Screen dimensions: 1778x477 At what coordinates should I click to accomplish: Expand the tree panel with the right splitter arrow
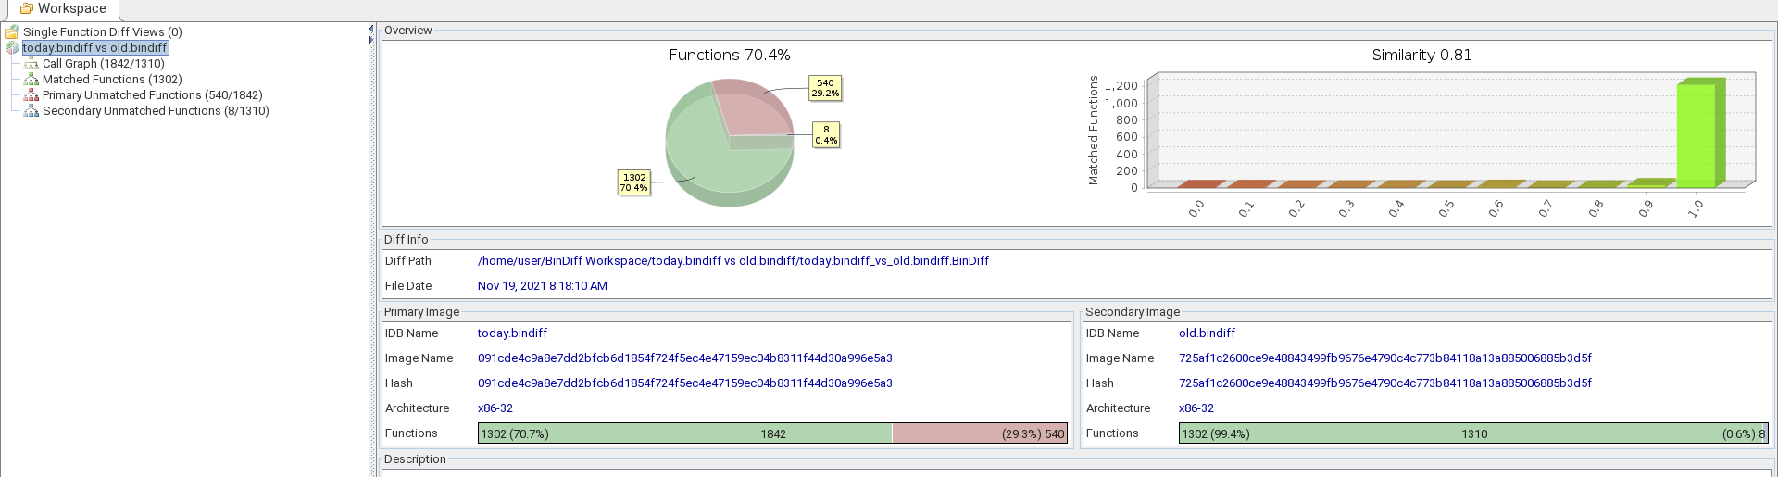(371, 39)
